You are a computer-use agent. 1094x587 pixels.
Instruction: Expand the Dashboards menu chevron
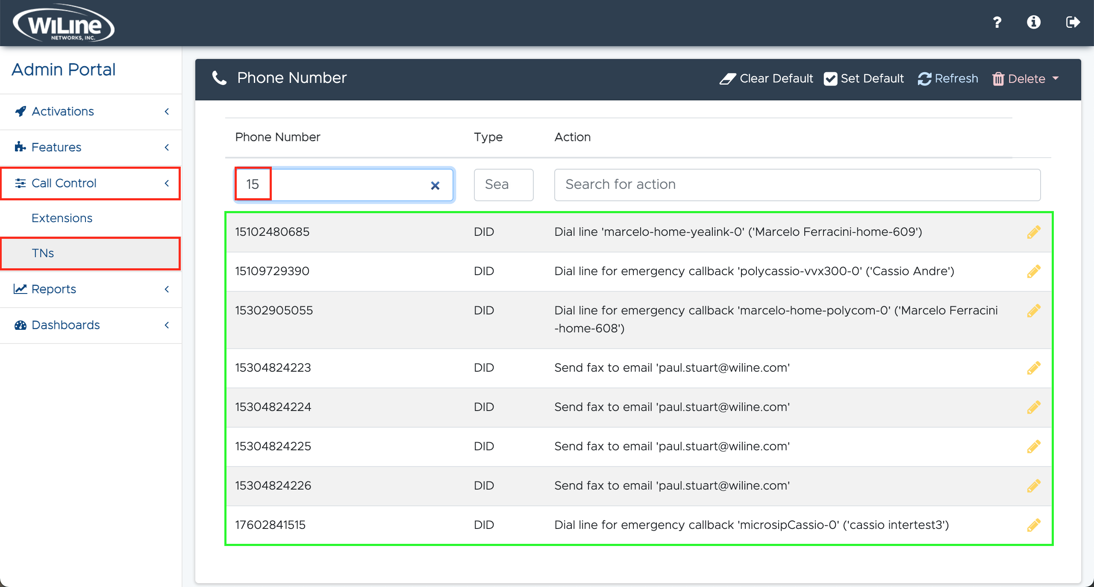[167, 325]
